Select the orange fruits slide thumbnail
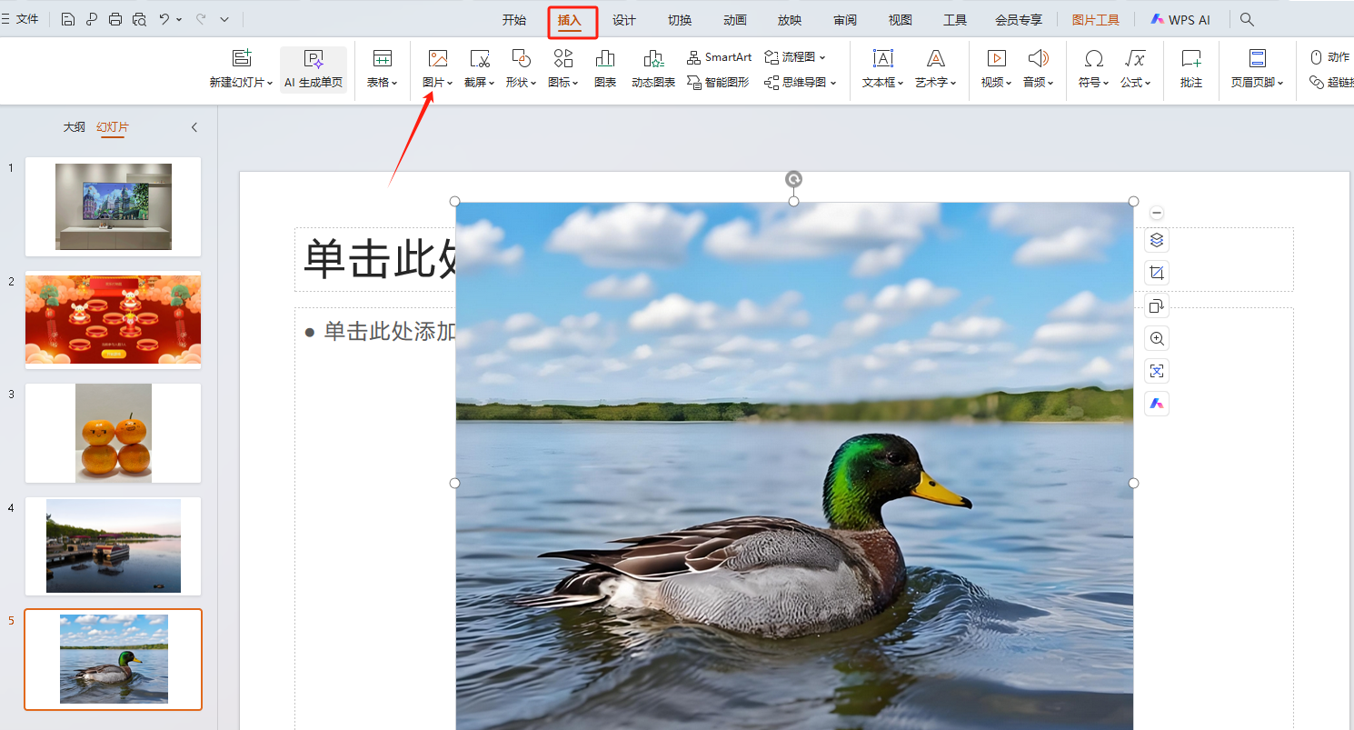 (112, 433)
